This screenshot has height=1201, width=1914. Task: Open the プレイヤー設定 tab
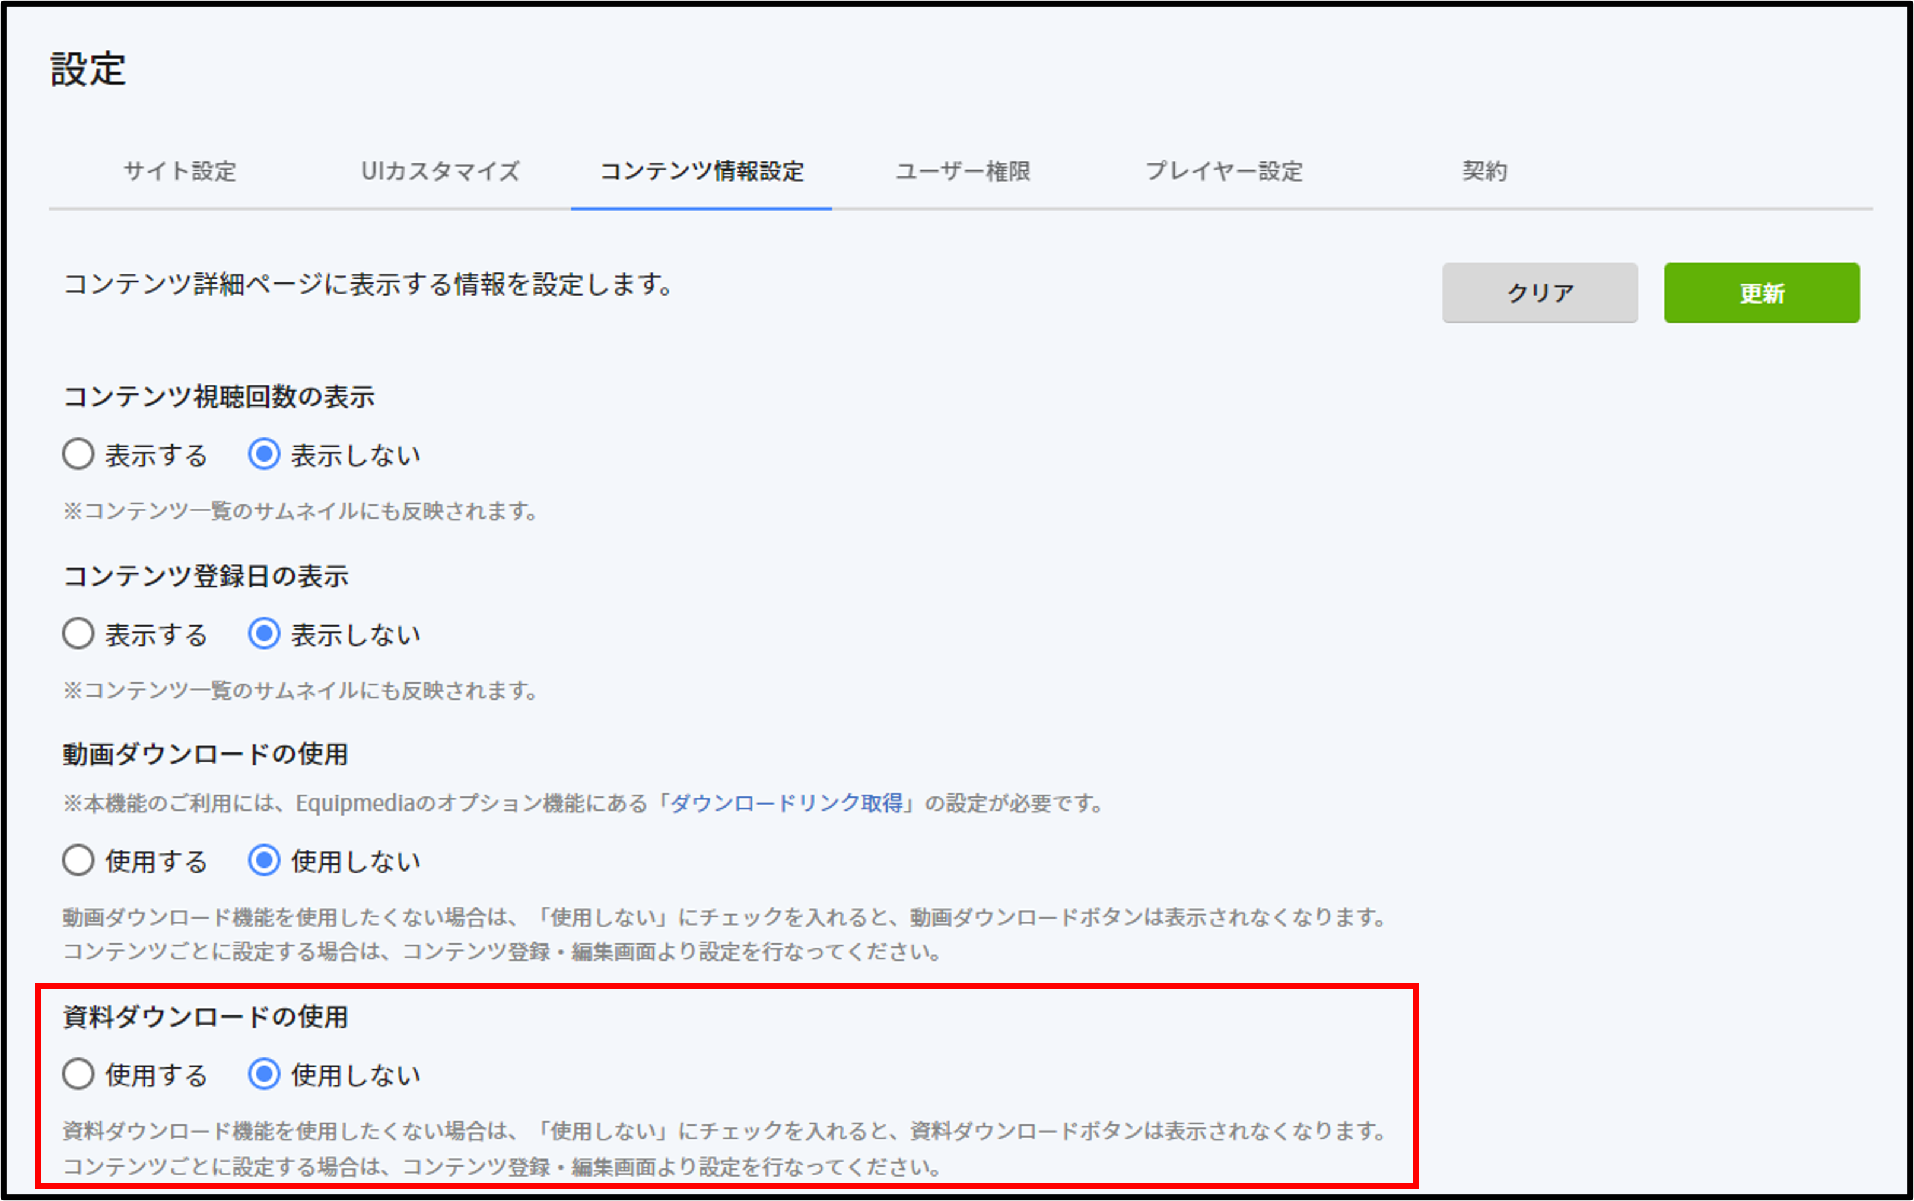pyautogui.click(x=1224, y=171)
